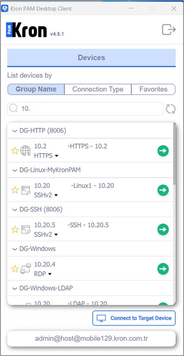The image size is (184, 356).
Task: Minimize the Kron PAM Desktop Client window
Action: click(x=131, y=9)
